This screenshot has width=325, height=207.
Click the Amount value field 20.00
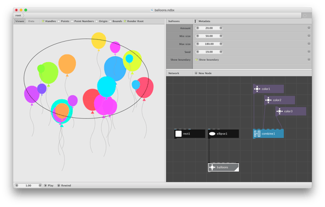[x=209, y=28]
